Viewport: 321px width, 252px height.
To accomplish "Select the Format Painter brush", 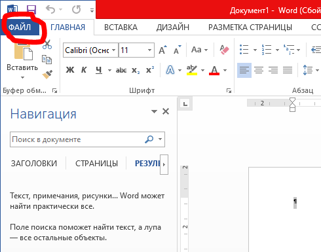I will [x=47, y=75].
